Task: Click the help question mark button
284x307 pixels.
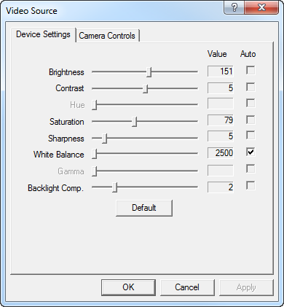Action: tap(234, 7)
